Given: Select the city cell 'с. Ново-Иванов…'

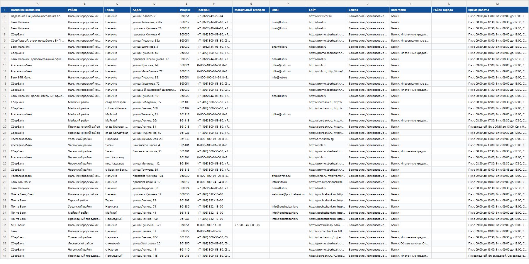Looking at the screenshot, I should [x=117, y=108].
